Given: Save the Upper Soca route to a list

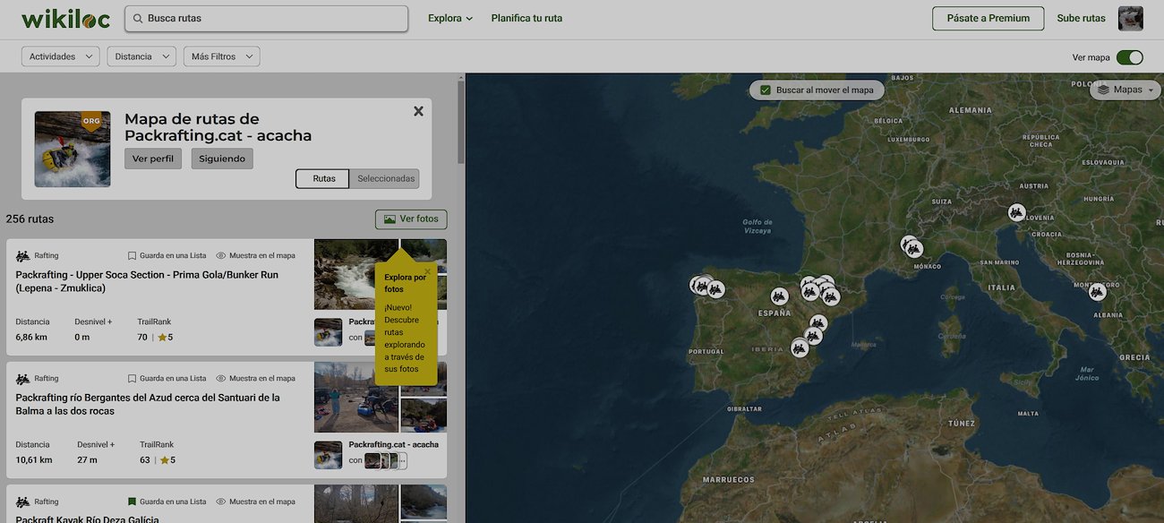Looking at the screenshot, I should pos(167,255).
